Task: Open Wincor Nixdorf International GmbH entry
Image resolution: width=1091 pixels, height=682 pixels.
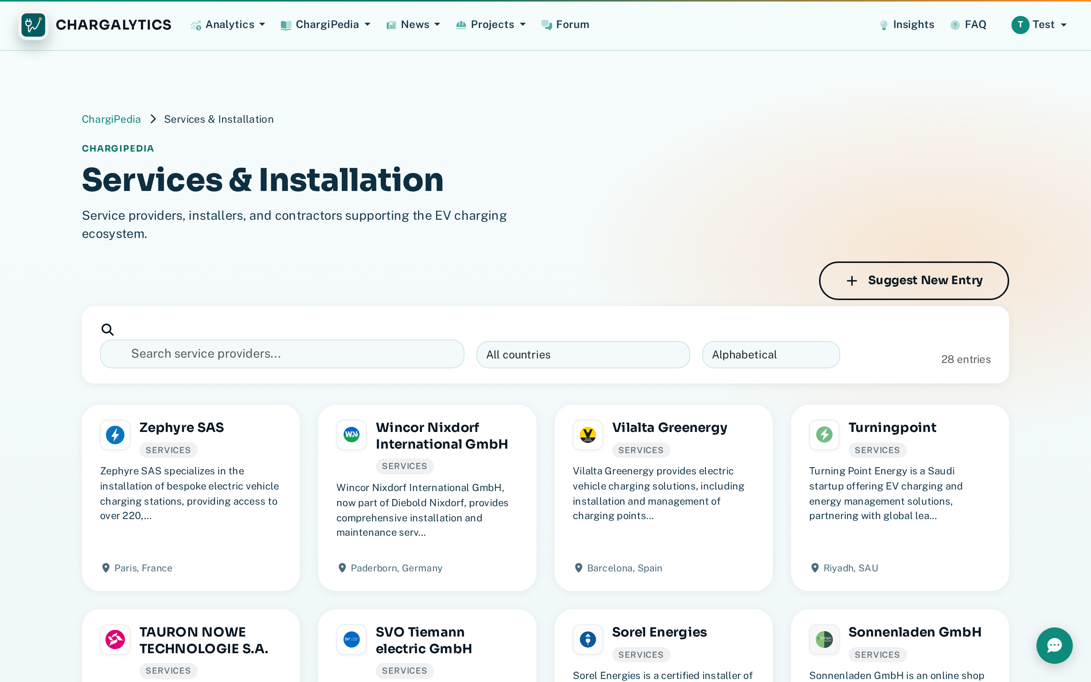Action: click(442, 436)
